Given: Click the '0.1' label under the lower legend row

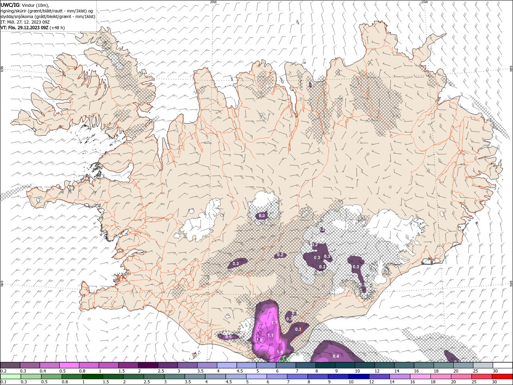Looking at the screenshot, I should point(3,382).
